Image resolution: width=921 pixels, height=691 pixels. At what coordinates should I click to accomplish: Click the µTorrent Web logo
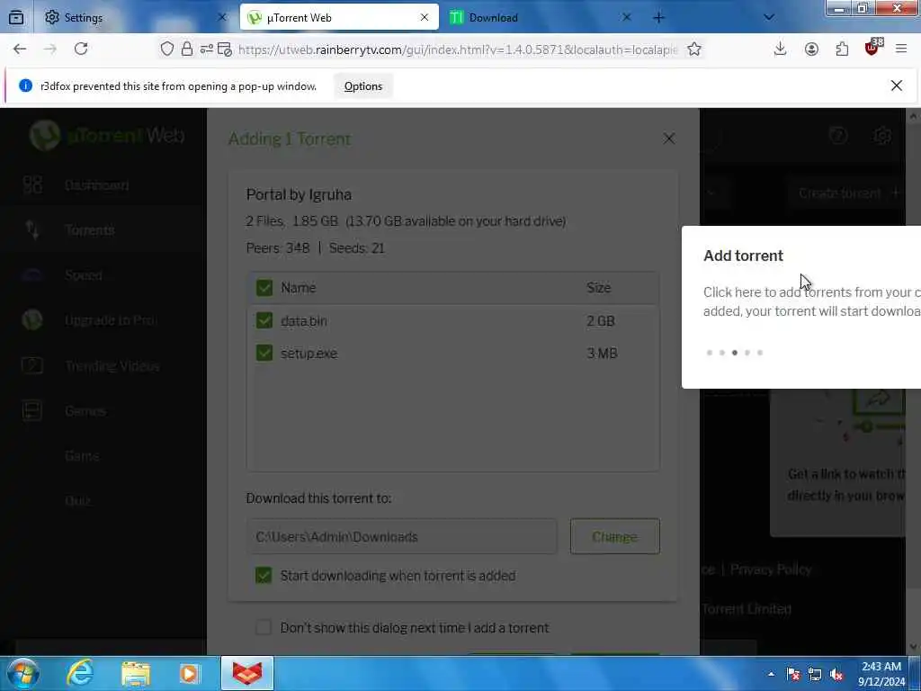[x=108, y=136]
